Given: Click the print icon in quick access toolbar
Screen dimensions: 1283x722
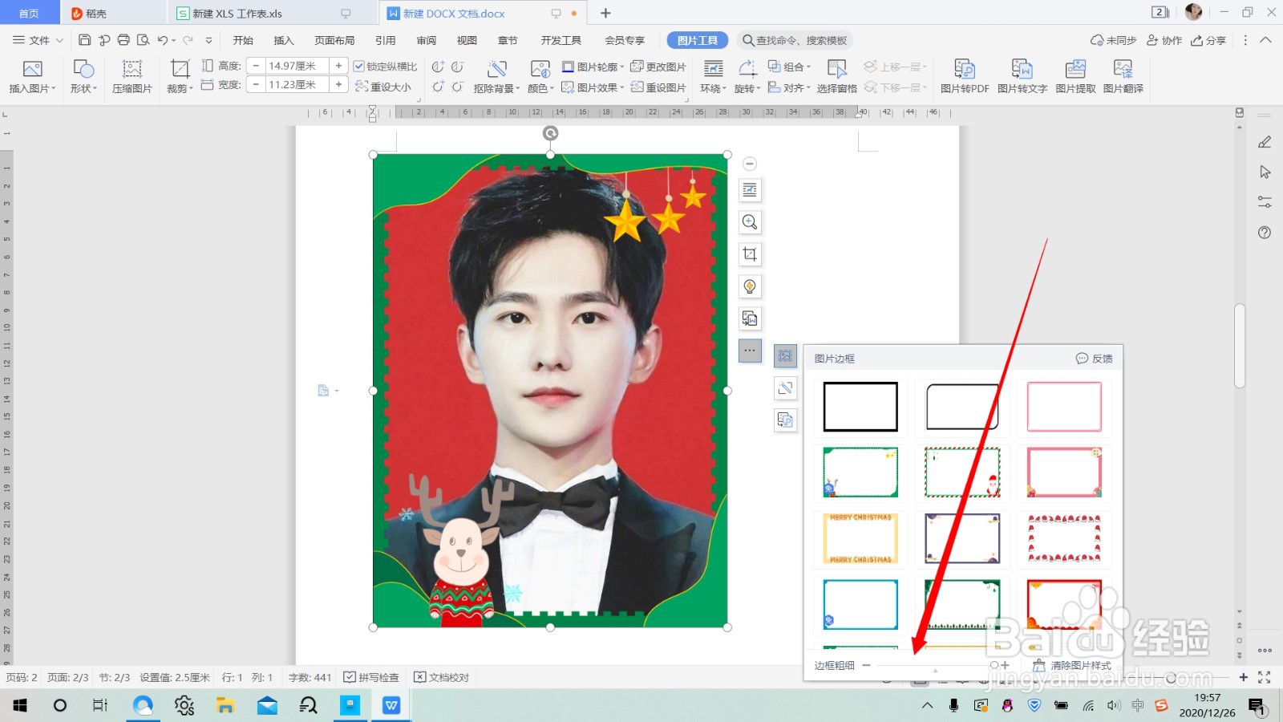Looking at the screenshot, I should (x=123, y=40).
